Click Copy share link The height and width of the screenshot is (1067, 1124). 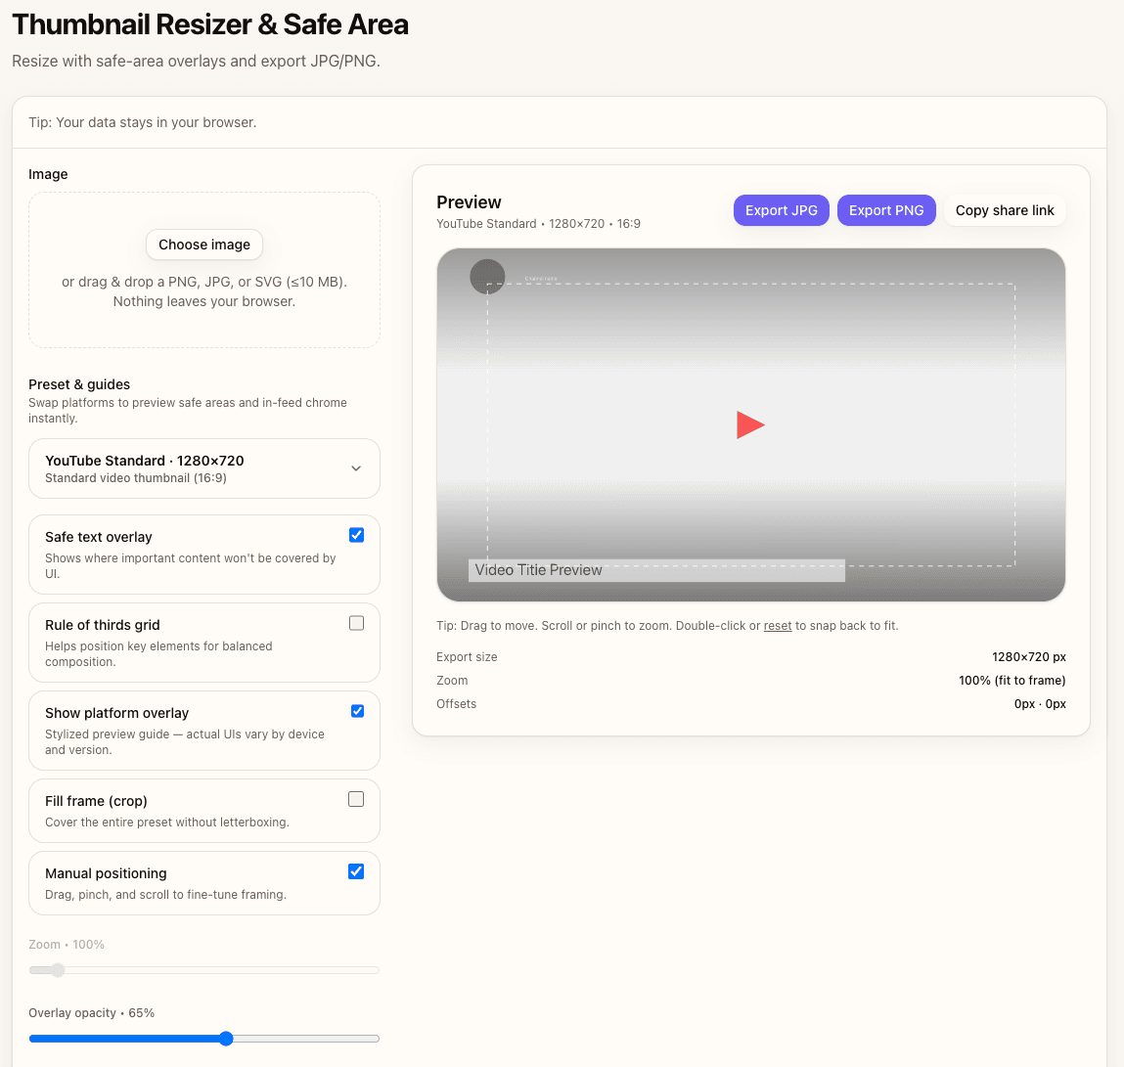1005,209
